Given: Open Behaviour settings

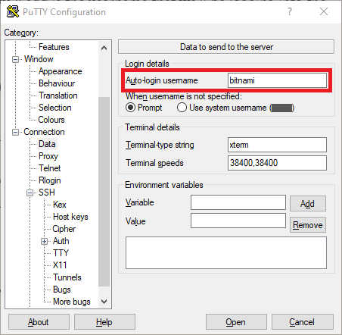Looking at the screenshot, I should [x=57, y=83].
